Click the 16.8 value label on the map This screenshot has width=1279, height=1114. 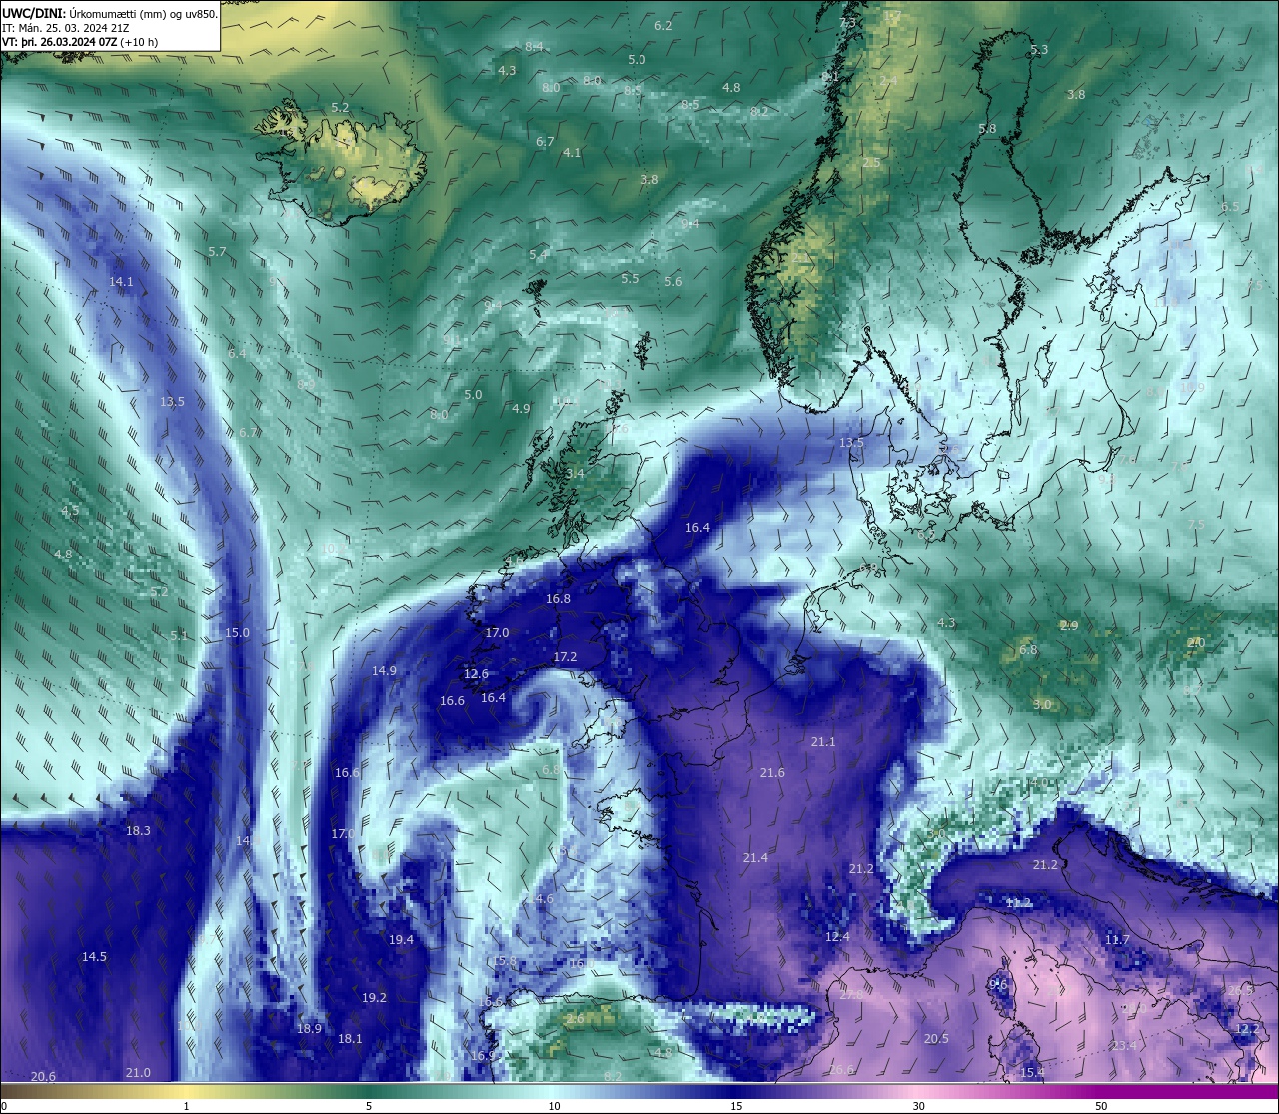point(558,599)
